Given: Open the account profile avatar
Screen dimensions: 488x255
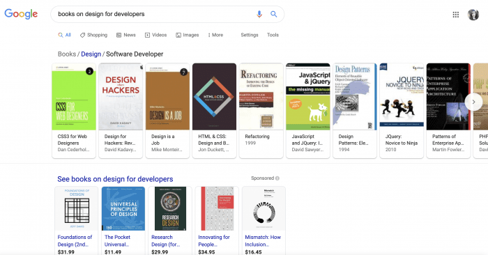Looking at the screenshot, I should tap(473, 15).
